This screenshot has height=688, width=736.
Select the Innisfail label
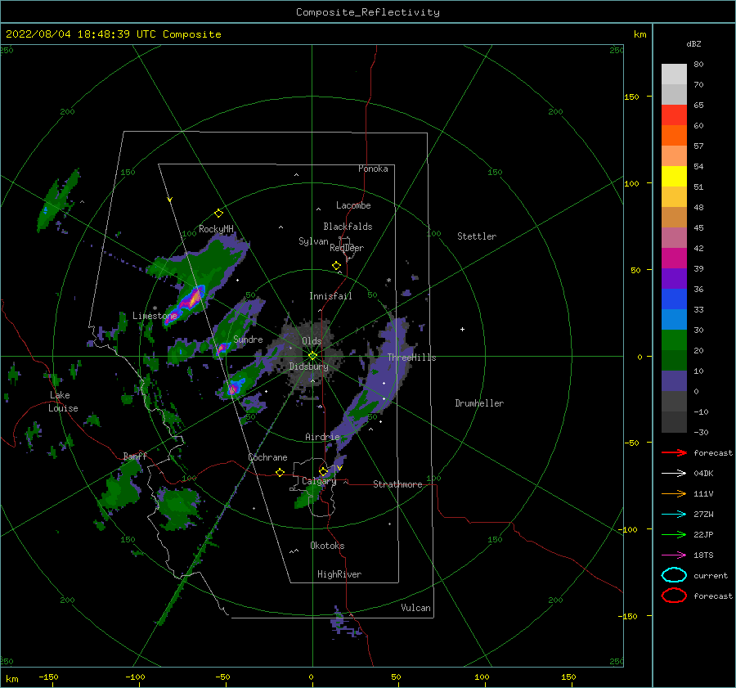[330, 296]
